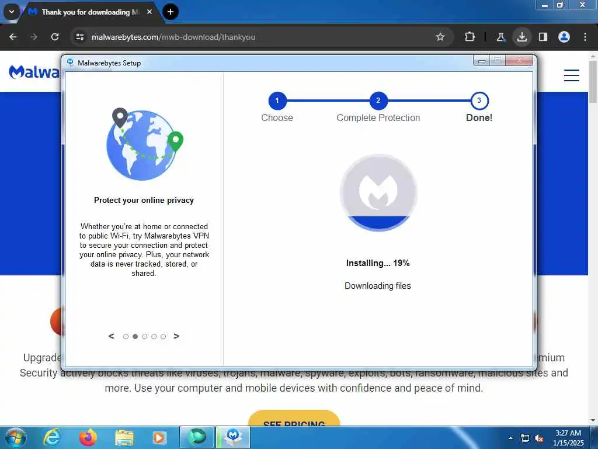Open Chrome Labs flask icon

(500, 37)
